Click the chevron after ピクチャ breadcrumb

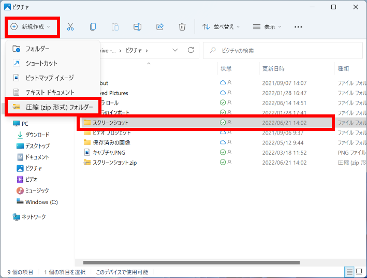coord(147,51)
